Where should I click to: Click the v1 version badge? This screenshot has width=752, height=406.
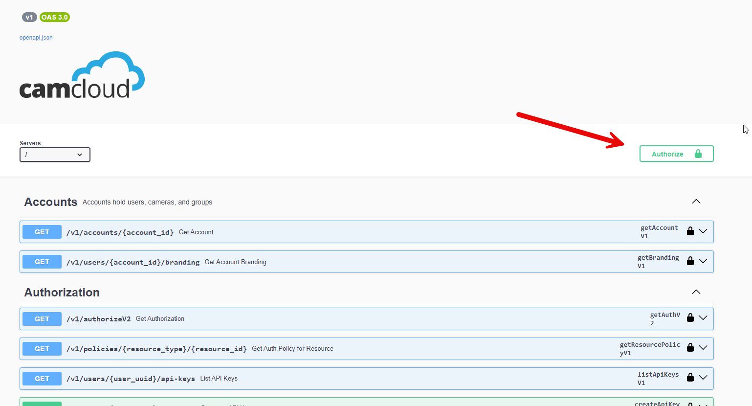[29, 17]
